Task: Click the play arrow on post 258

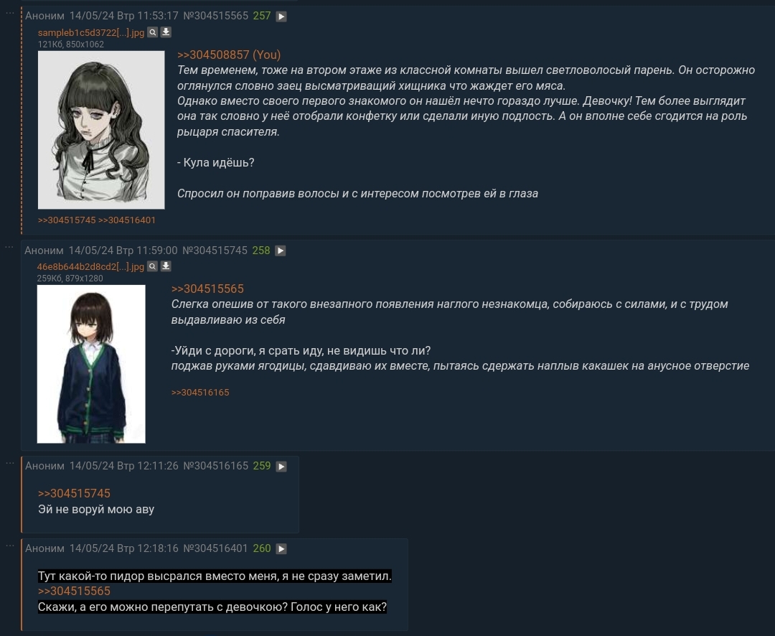Action: click(281, 251)
